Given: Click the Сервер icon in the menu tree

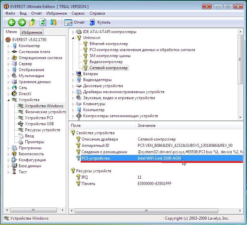Looking at the screenshot, I should coord(14,64).
